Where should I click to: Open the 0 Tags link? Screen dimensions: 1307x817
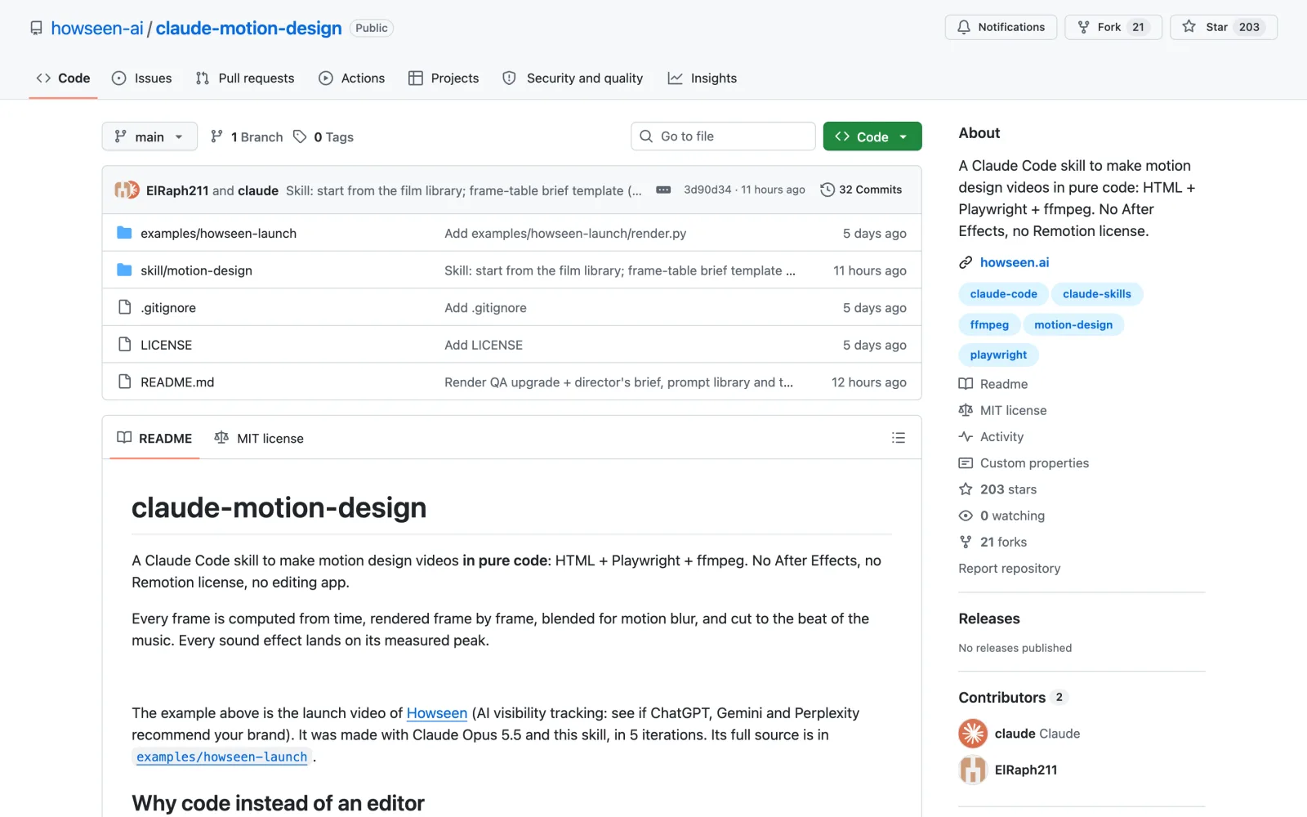click(x=323, y=136)
